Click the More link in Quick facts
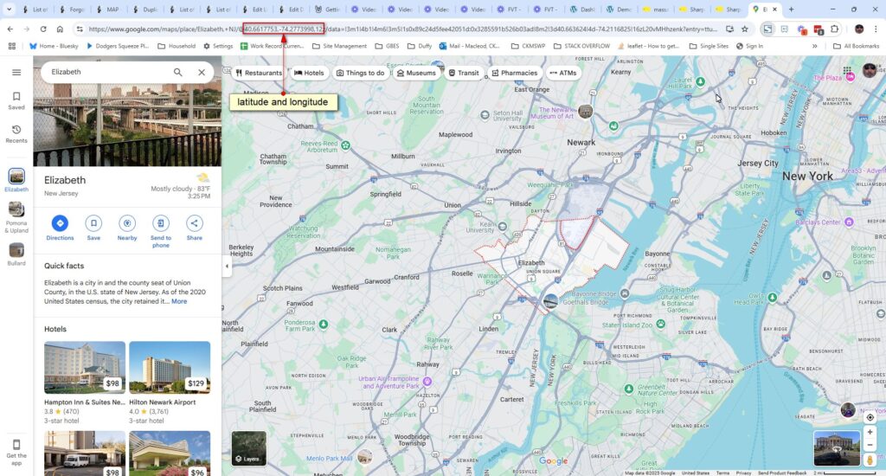This screenshot has width=886, height=476. click(179, 301)
